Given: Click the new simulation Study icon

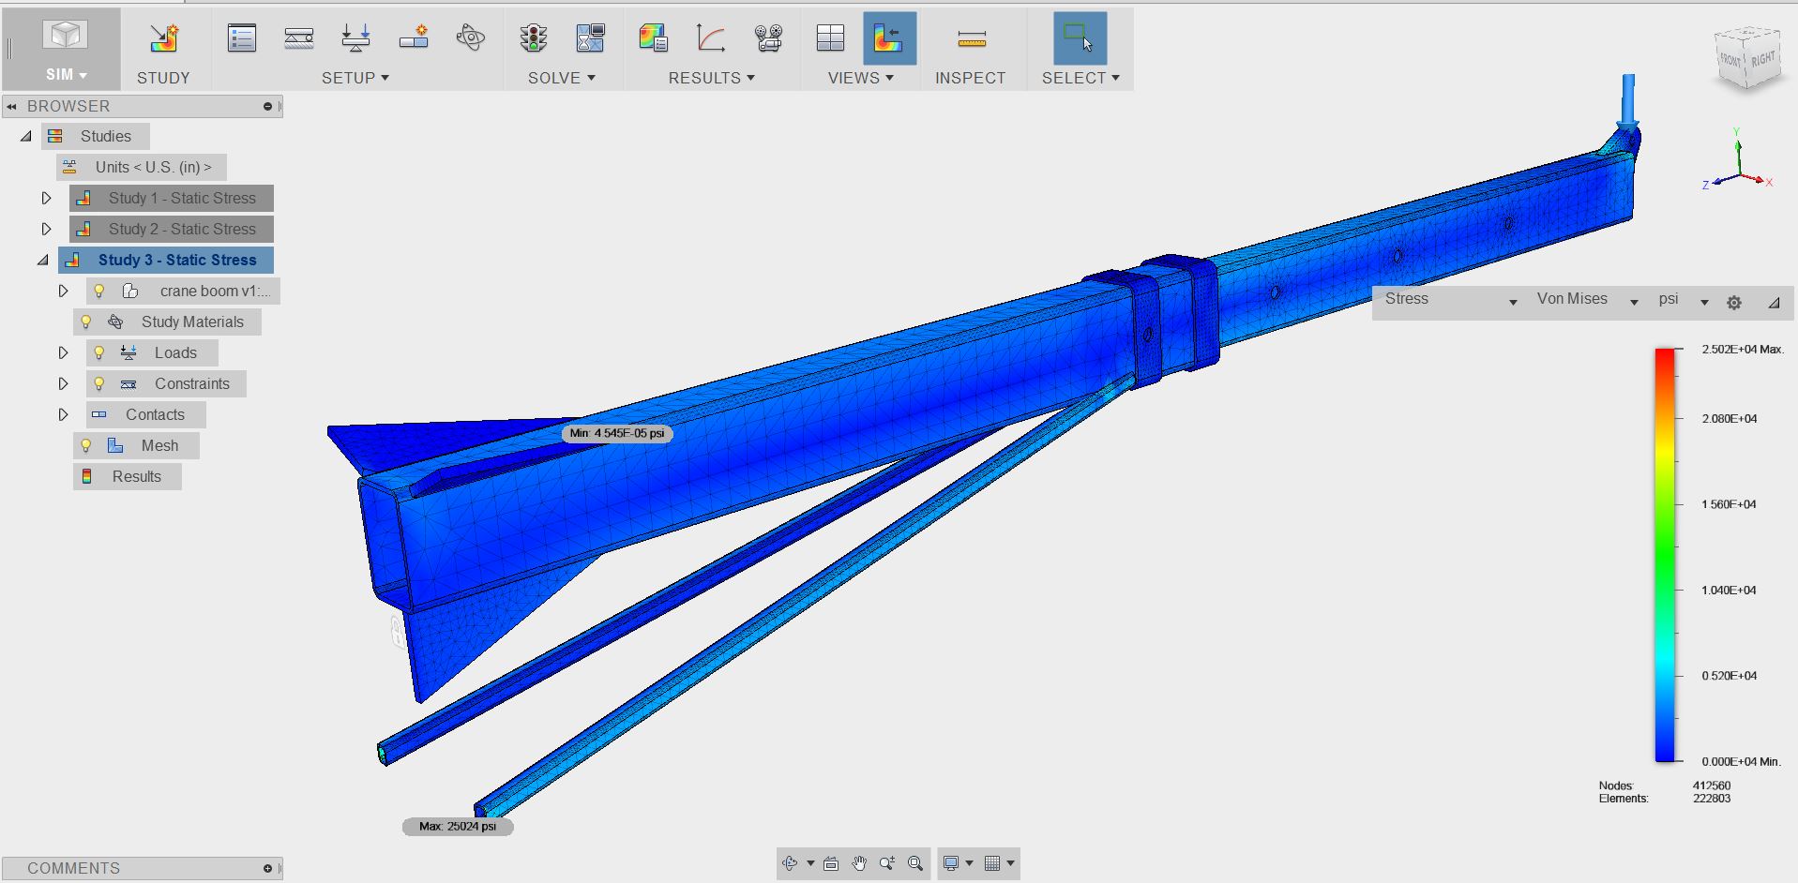Looking at the screenshot, I should (x=164, y=38).
